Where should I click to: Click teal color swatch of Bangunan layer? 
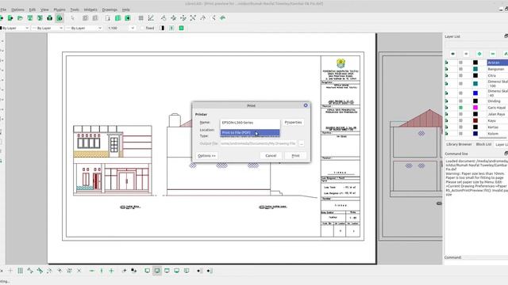475,69
